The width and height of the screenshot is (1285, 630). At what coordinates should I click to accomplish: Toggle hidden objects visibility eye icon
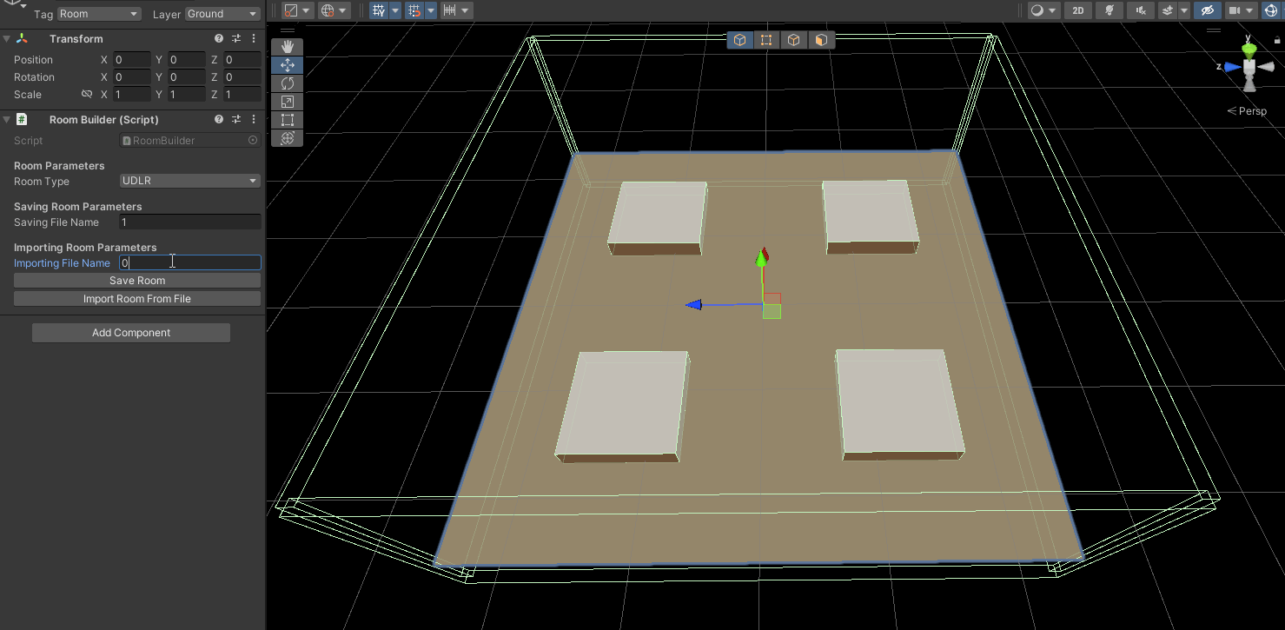[1206, 10]
